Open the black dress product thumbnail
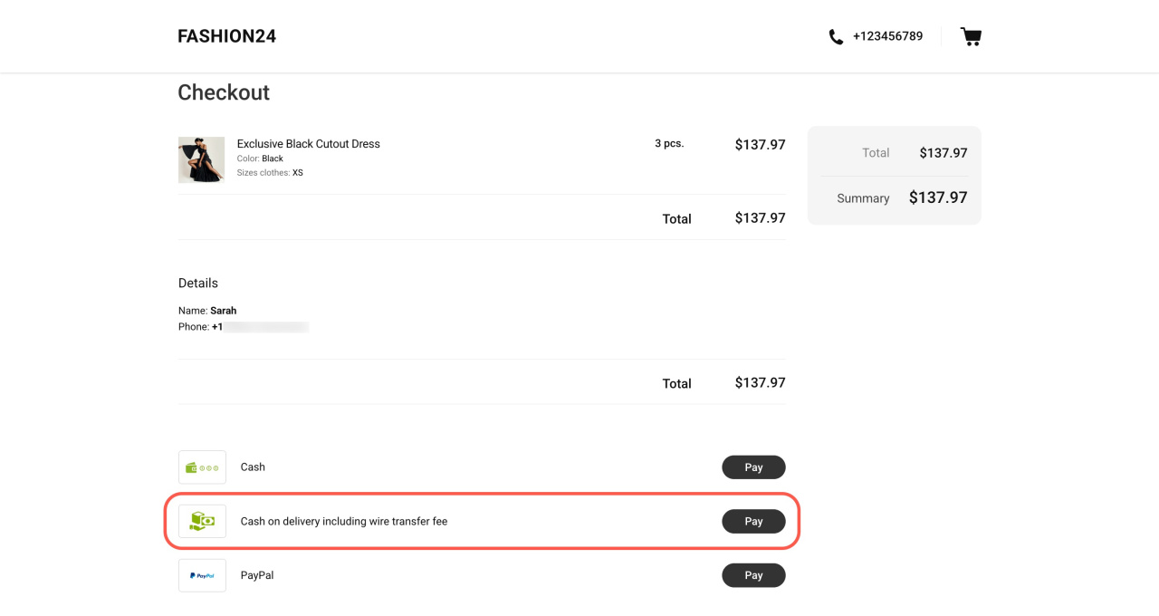Image resolution: width=1159 pixels, height=616 pixels. (201, 159)
